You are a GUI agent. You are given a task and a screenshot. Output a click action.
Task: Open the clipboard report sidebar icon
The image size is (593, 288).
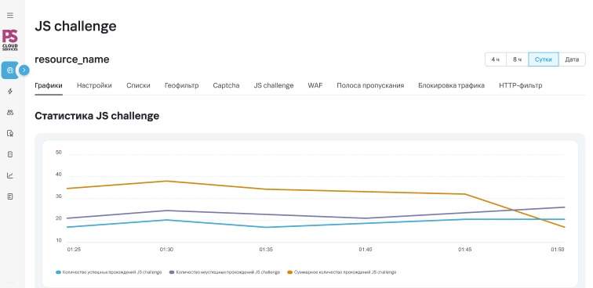click(10, 154)
